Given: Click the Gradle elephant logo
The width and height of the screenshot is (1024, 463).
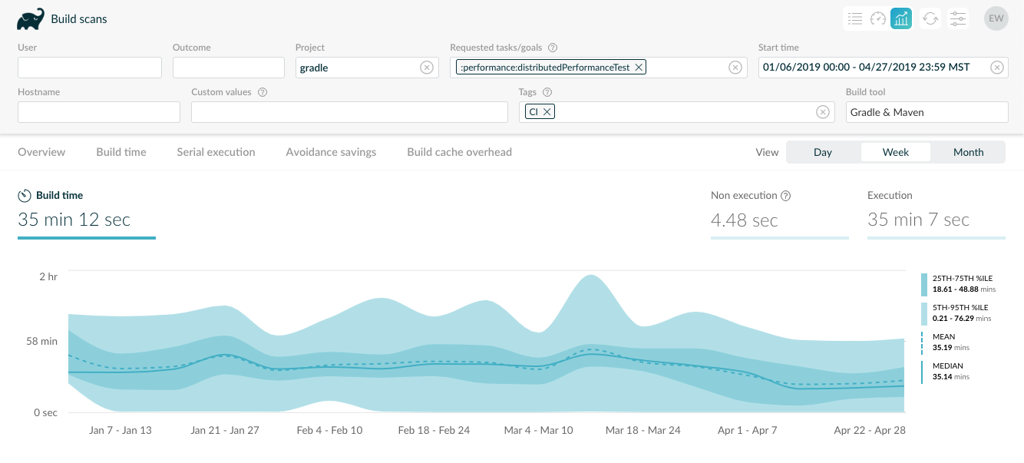Looking at the screenshot, I should (x=31, y=19).
